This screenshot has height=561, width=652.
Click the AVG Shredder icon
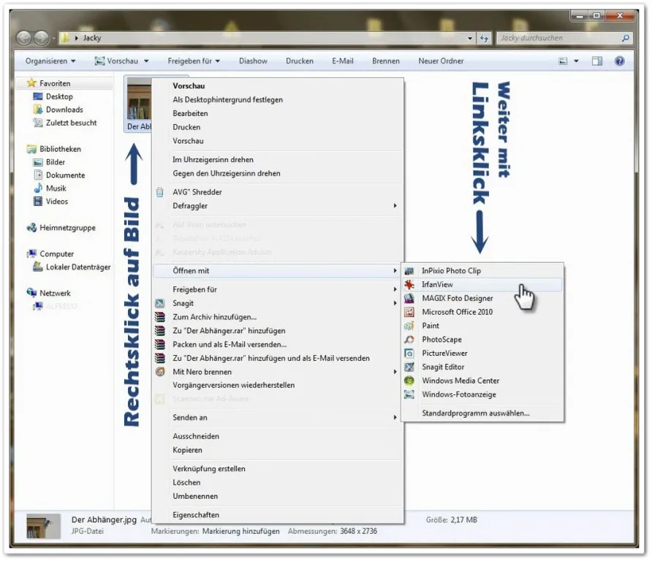point(159,192)
